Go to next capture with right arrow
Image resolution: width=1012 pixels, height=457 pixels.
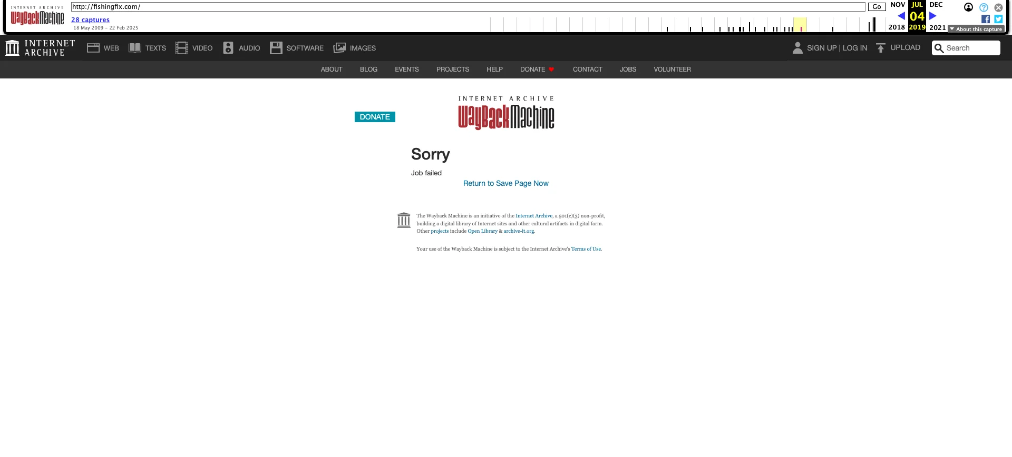click(x=932, y=16)
